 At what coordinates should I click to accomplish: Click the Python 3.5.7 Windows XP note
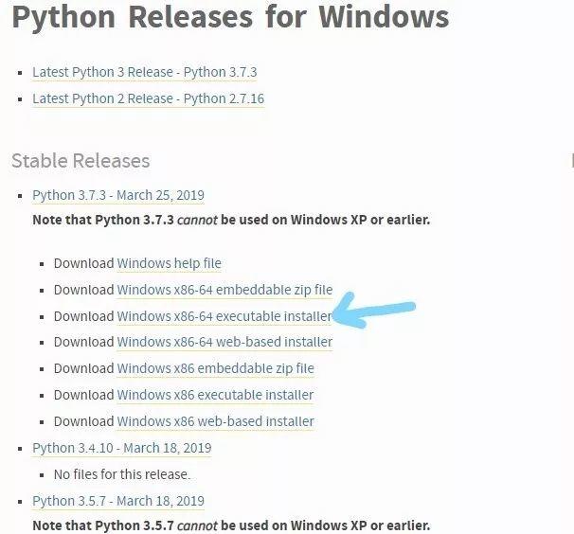point(230,525)
